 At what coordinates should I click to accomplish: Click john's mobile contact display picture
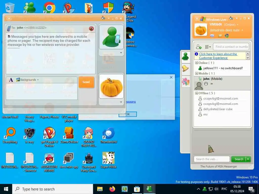pyautogui.click(x=111, y=37)
